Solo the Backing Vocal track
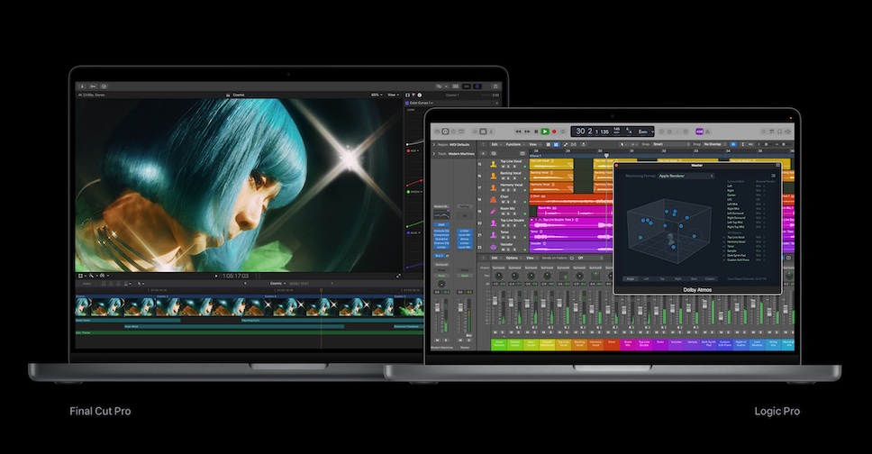 [509, 177]
